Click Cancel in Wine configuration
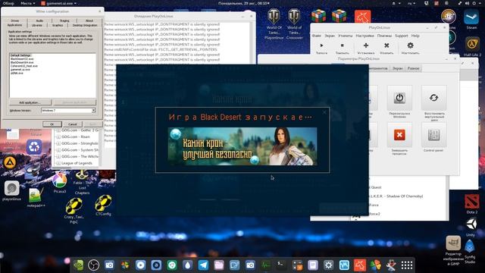 [73, 124]
